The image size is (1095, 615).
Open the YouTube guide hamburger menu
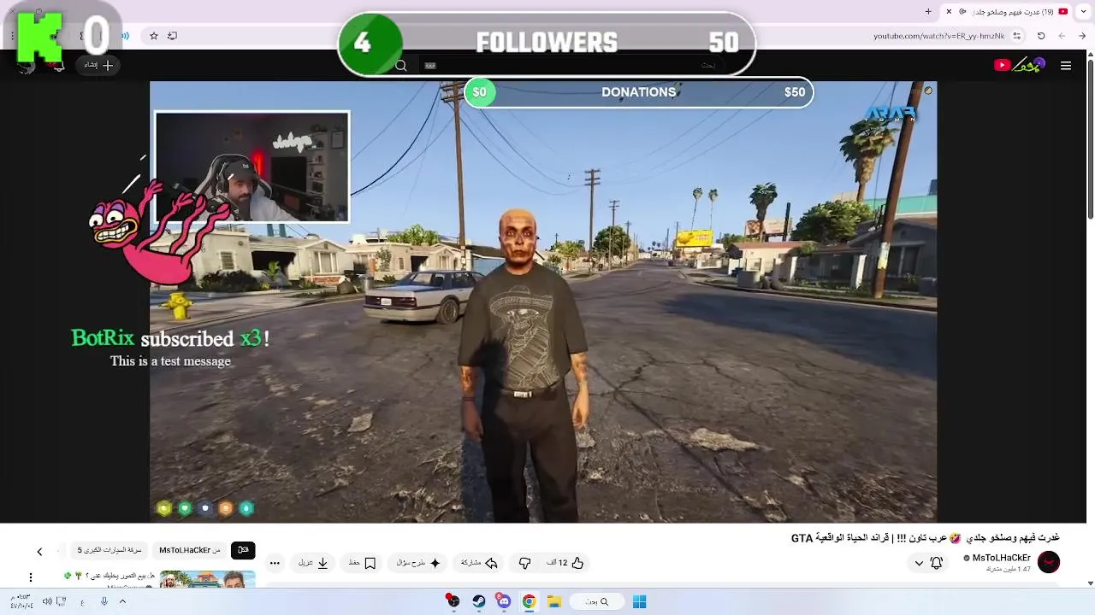(1065, 66)
